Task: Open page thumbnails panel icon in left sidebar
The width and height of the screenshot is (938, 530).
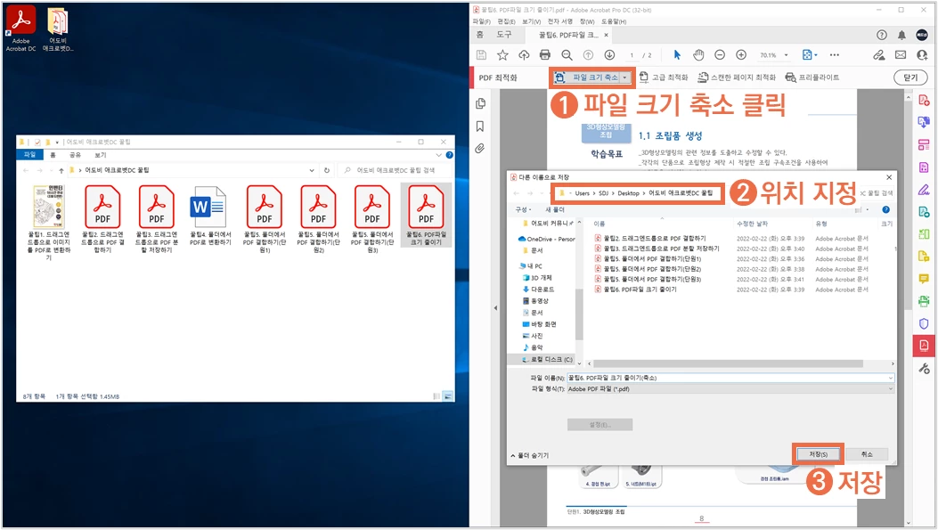Action: point(480,104)
